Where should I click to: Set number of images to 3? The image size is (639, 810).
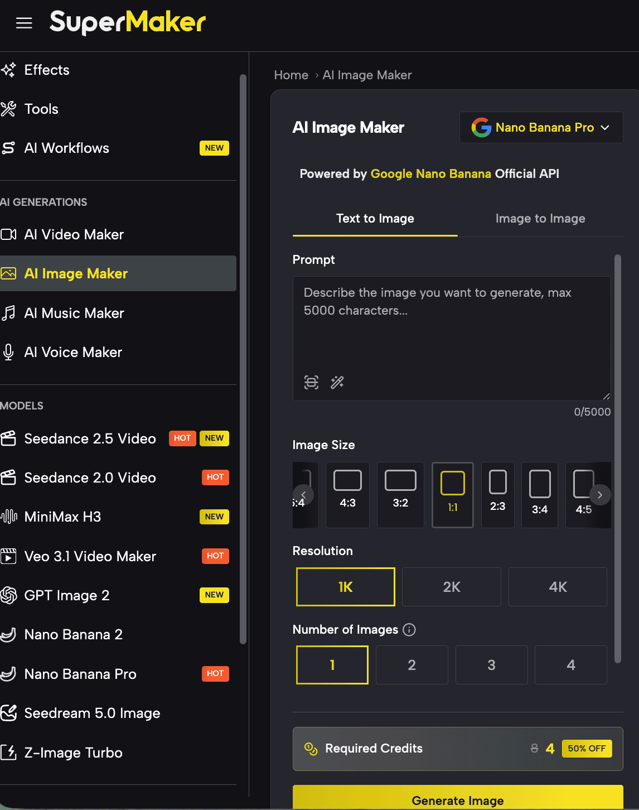[491, 665]
